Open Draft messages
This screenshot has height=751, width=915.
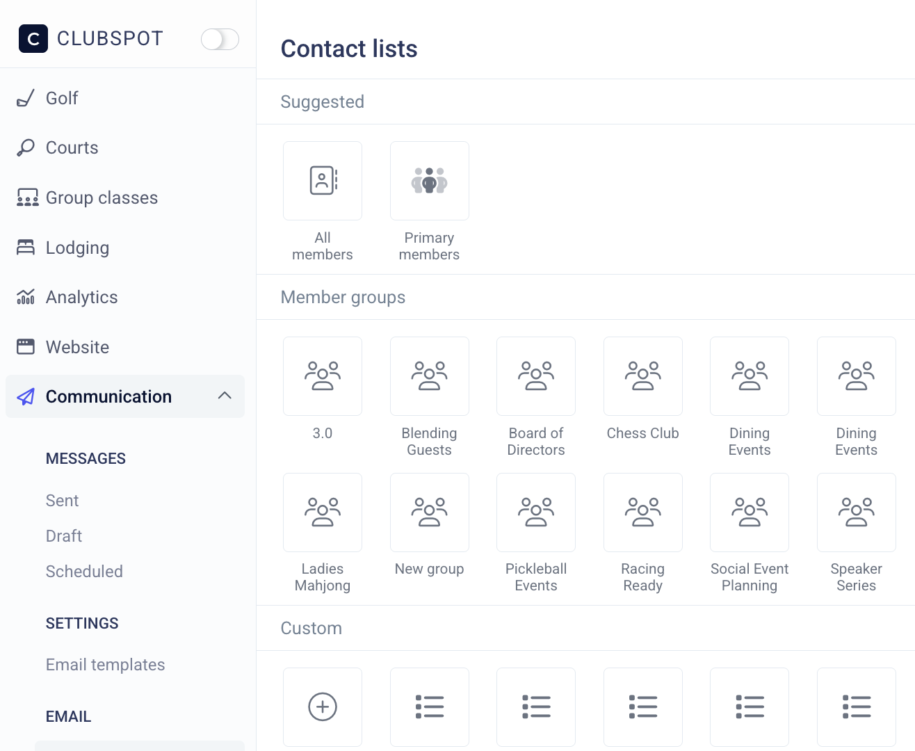pyautogui.click(x=64, y=536)
